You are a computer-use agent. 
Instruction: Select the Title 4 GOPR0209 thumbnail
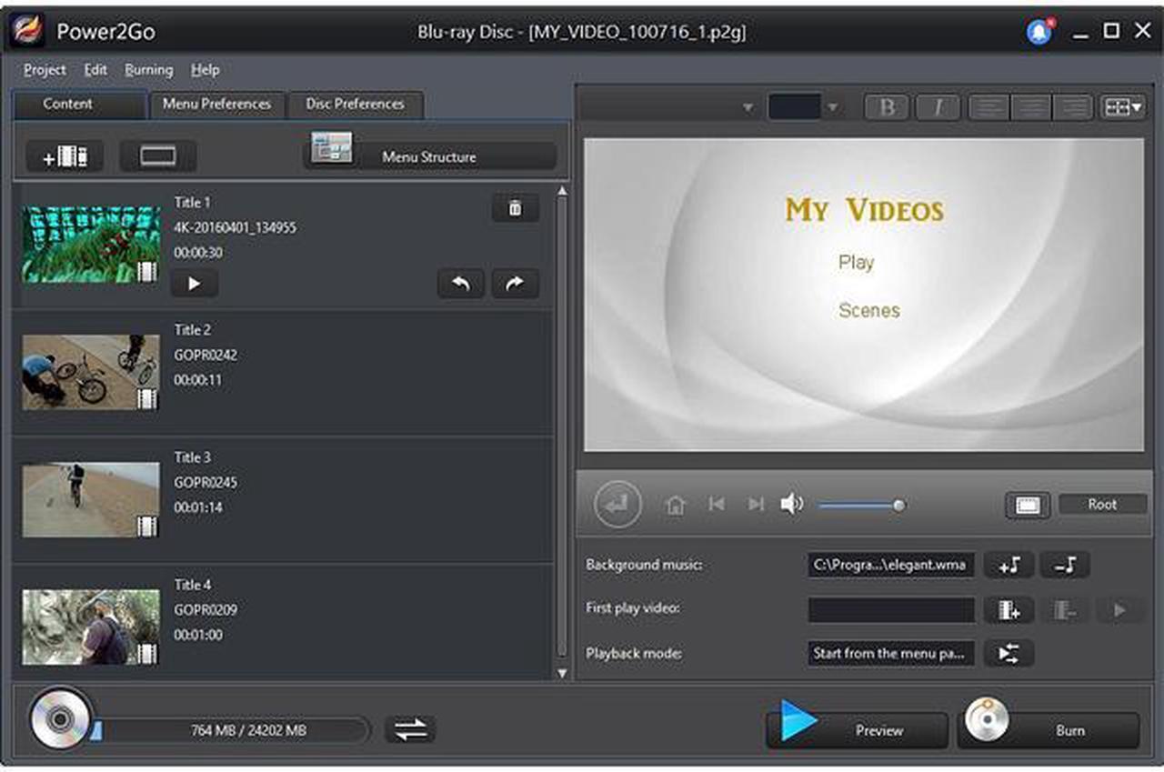point(91,627)
